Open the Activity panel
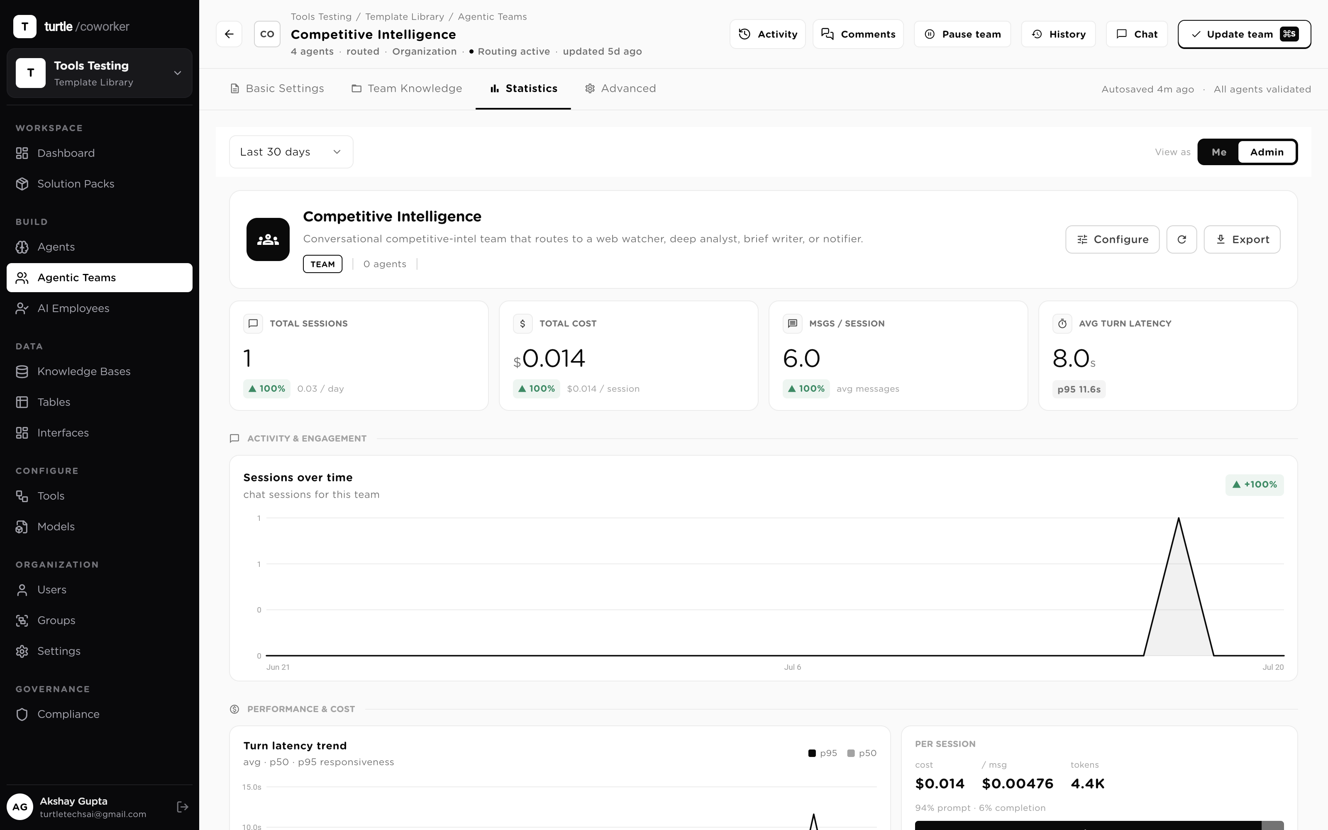This screenshot has width=1328, height=830. pyautogui.click(x=768, y=34)
